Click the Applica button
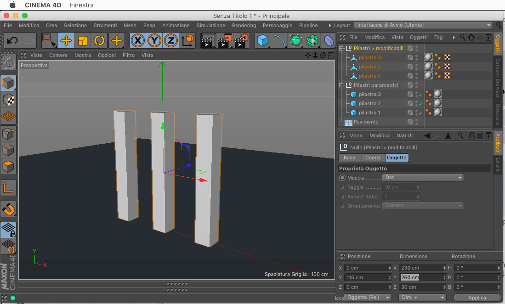Image resolution: width=505 pixels, height=304 pixels. (477, 298)
